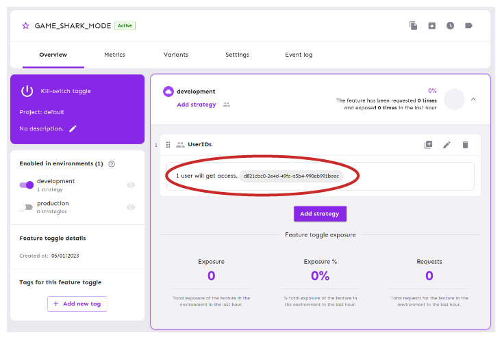Image resolution: width=502 pixels, height=339 pixels.
Task: Click the development label in environments list
Action: [x=55, y=181]
